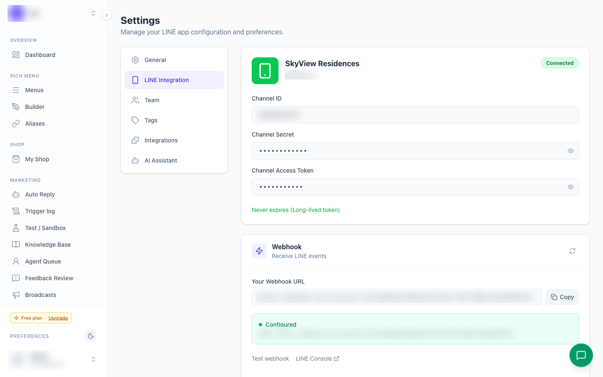Viewport: 603px width, 377px height.
Task: Open the Team settings tab
Action: click(x=174, y=100)
